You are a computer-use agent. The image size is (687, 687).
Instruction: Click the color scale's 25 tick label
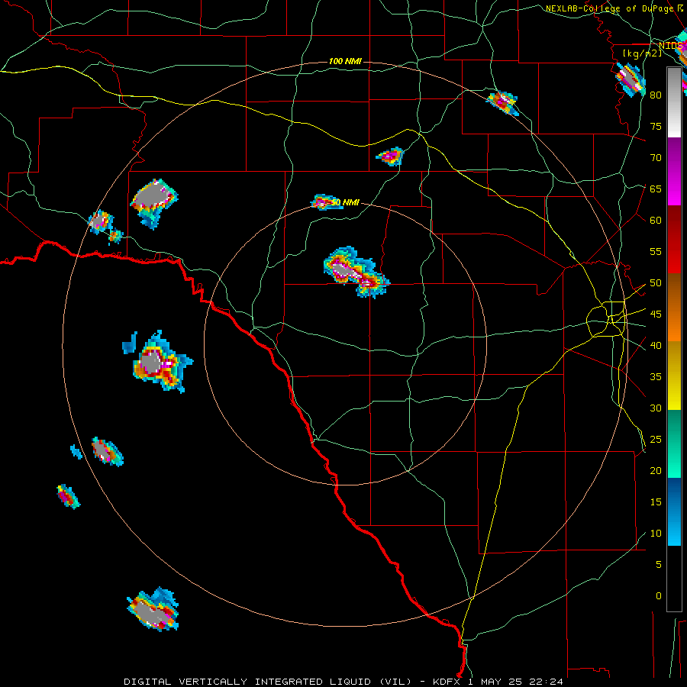coord(656,440)
